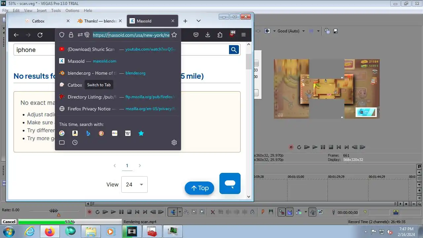This screenshot has width=423, height=238.
Task: Open the VEGAS File menu
Action: tap(5, 11)
